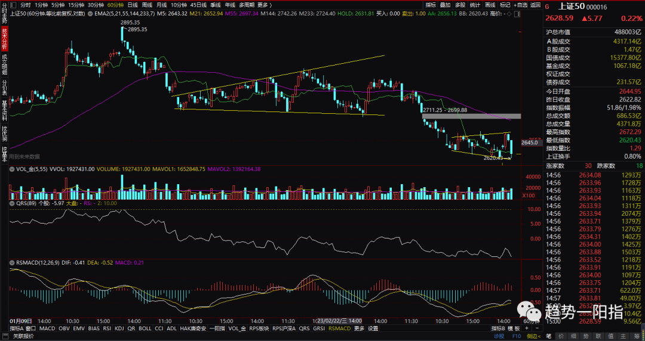Open the 周线 weekly chart
The image size is (645, 341).
pos(147,5)
